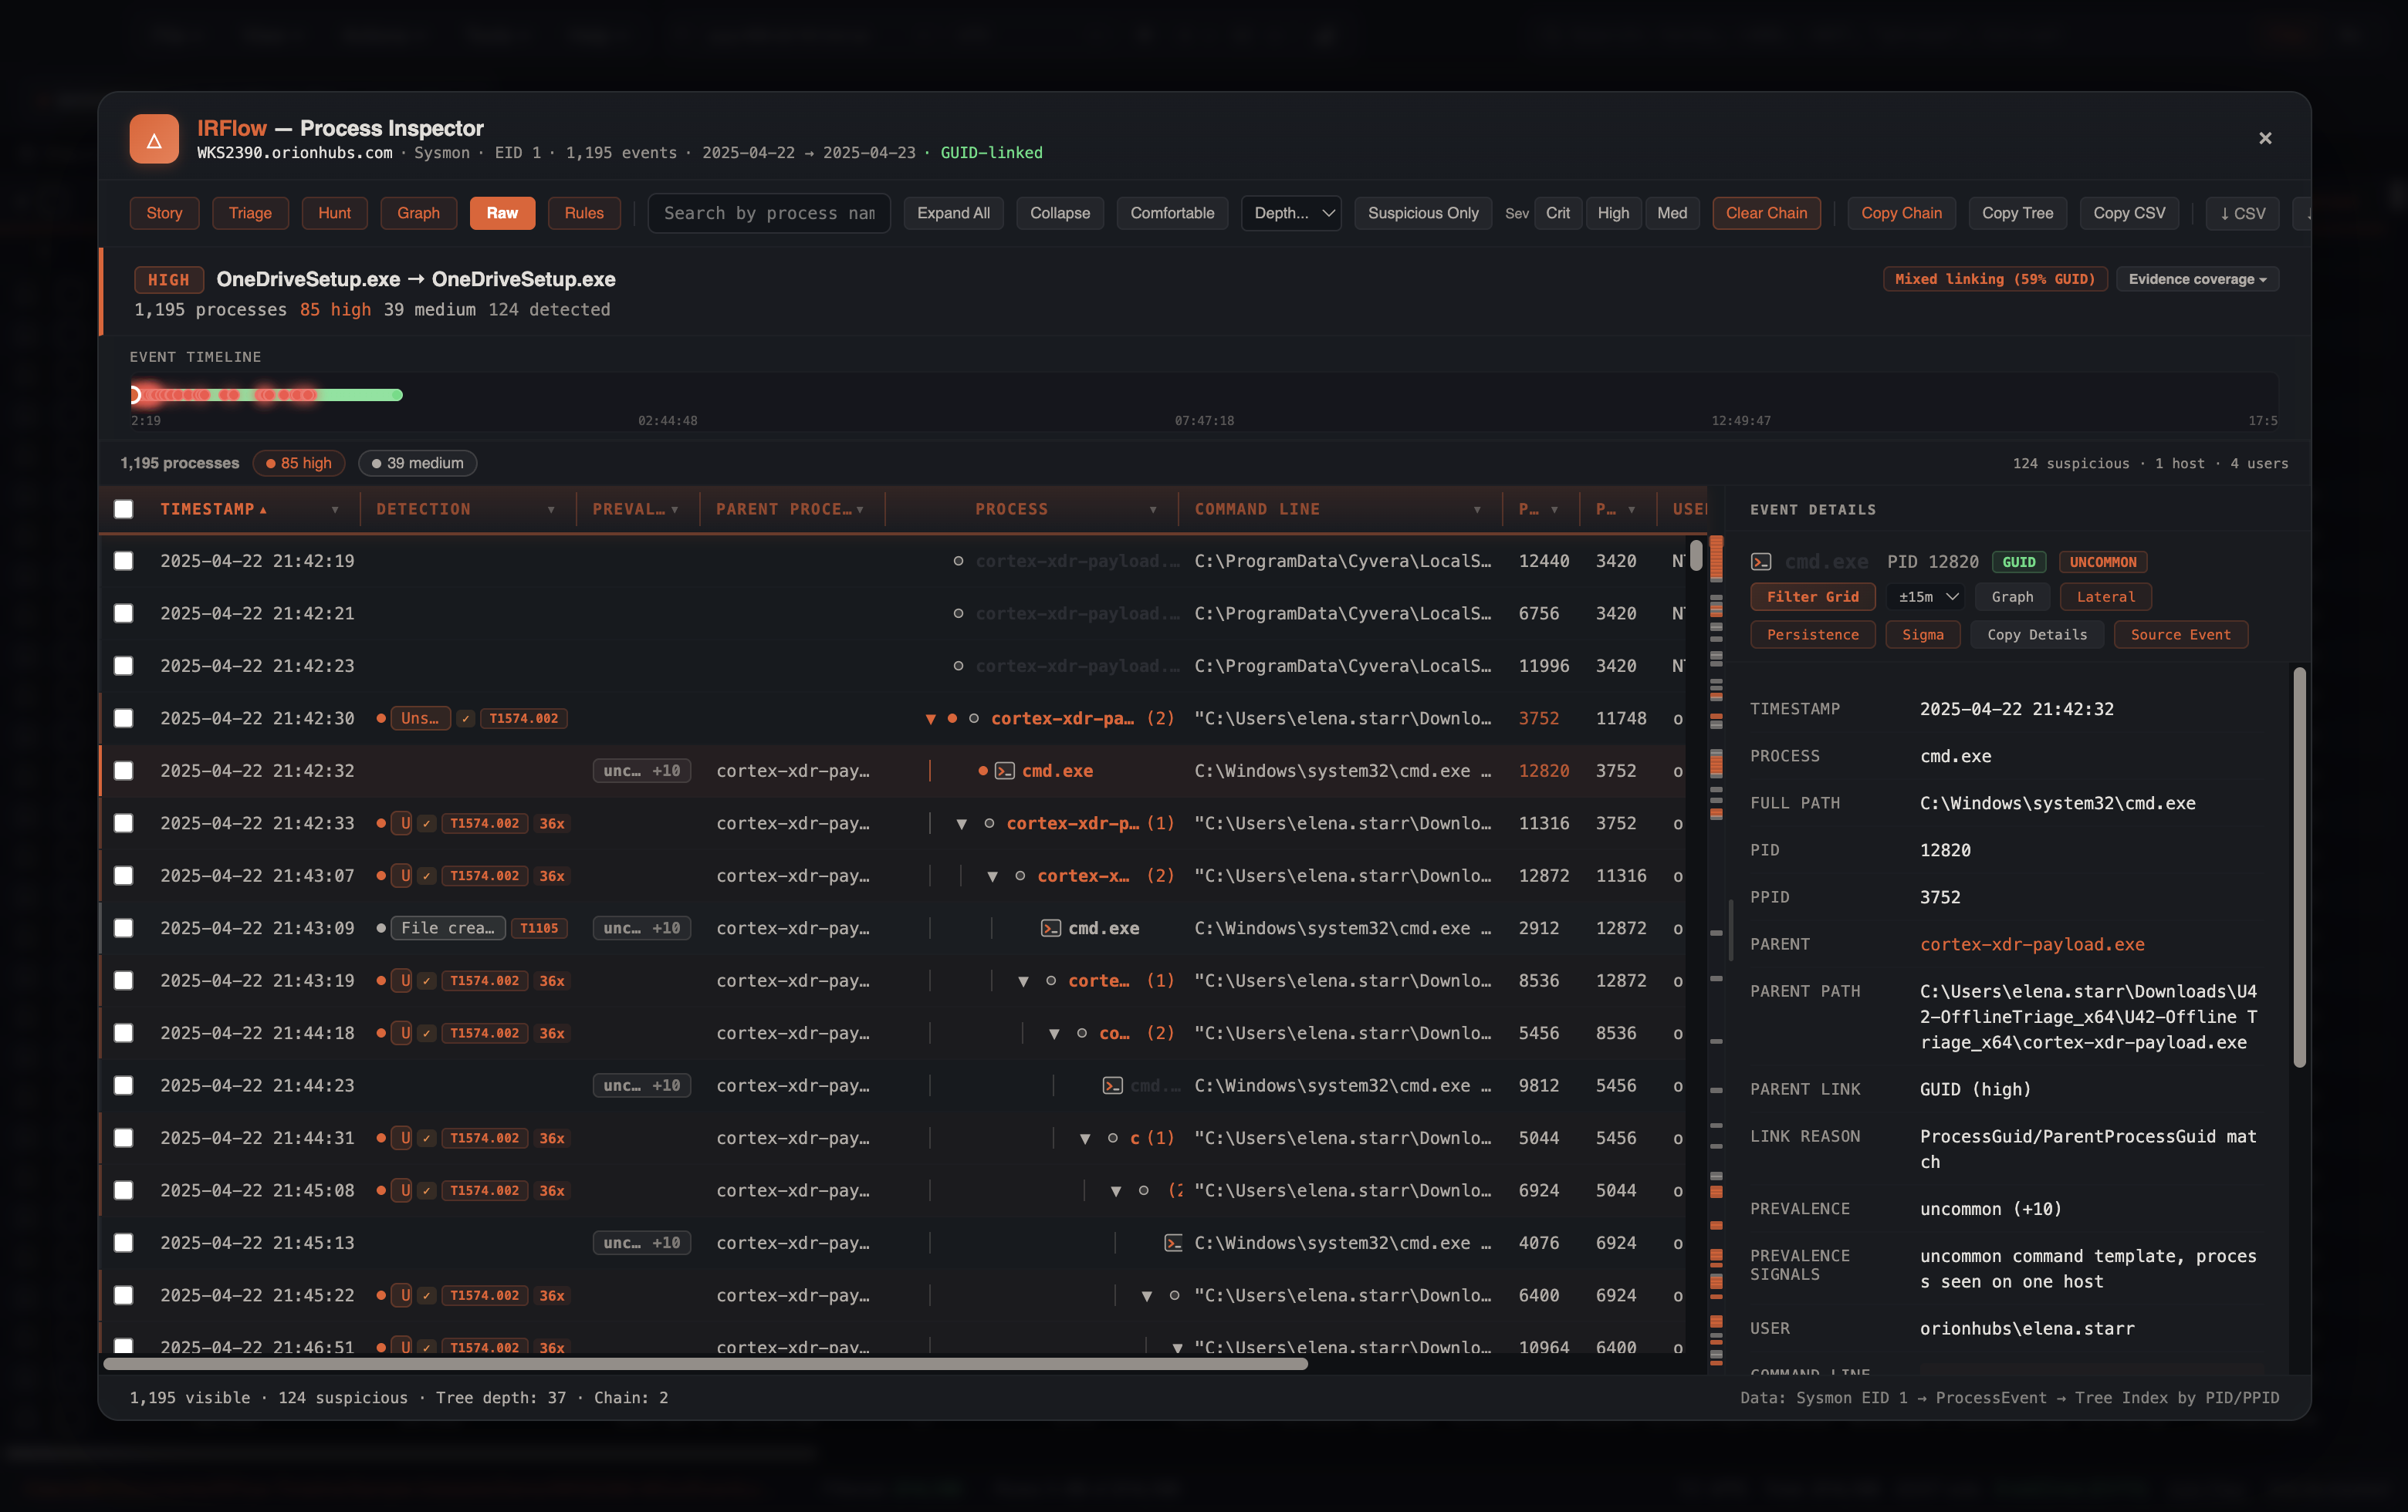Click the IRFlow orange triangle logo
The width and height of the screenshot is (2408, 1512).
[154, 139]
